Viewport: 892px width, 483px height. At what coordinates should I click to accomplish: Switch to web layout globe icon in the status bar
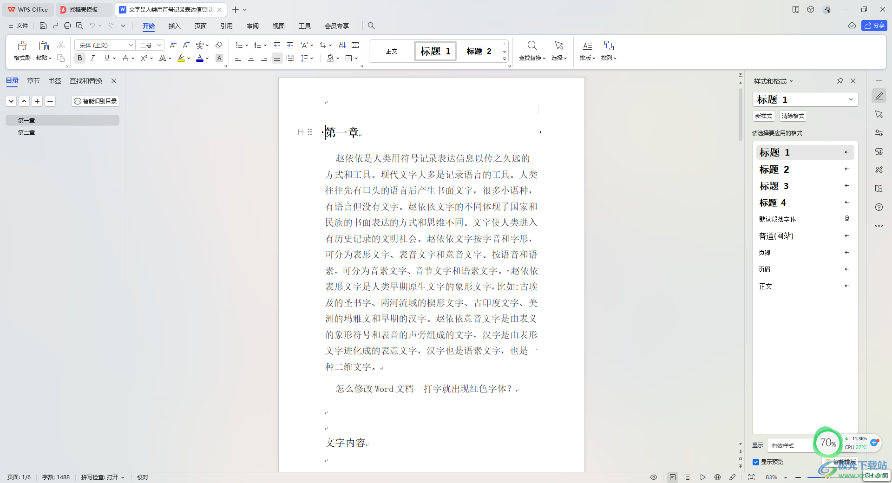pos(717,477)
